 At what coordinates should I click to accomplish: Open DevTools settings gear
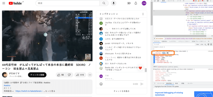point(208,1)
